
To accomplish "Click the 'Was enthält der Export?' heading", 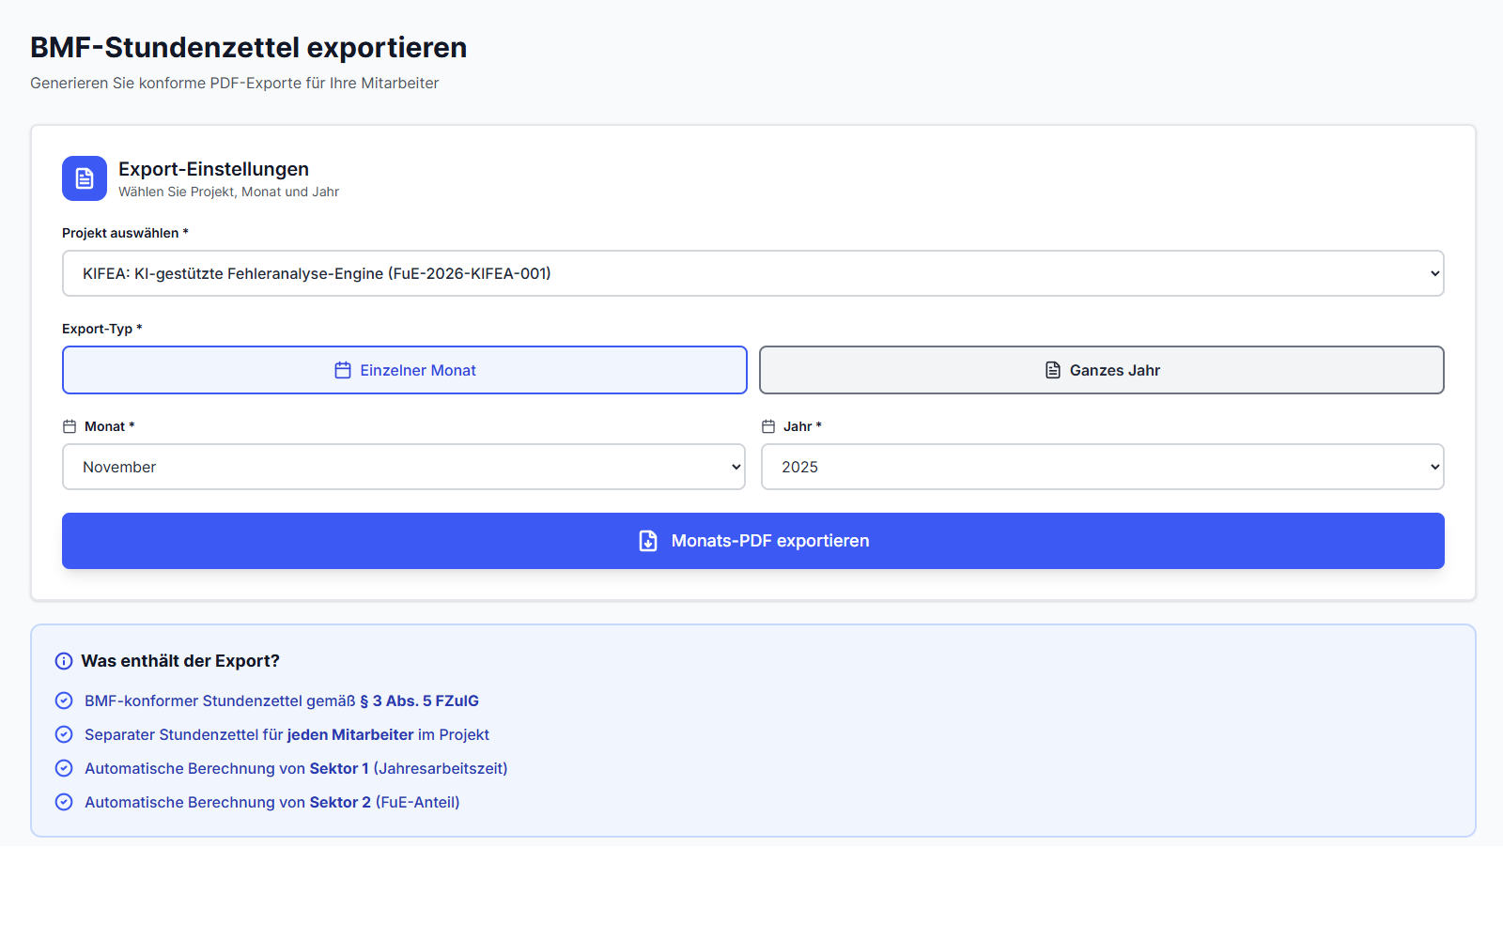I will 180,660.
